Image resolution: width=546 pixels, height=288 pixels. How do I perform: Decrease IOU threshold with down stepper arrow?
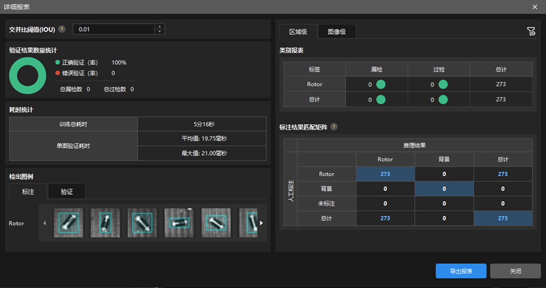[160, 32]
